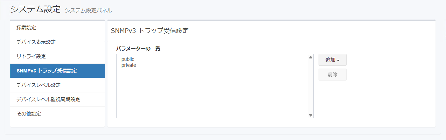
Task: Open デバイスレベル設定 in the sidebar
Action: (57, 85)
